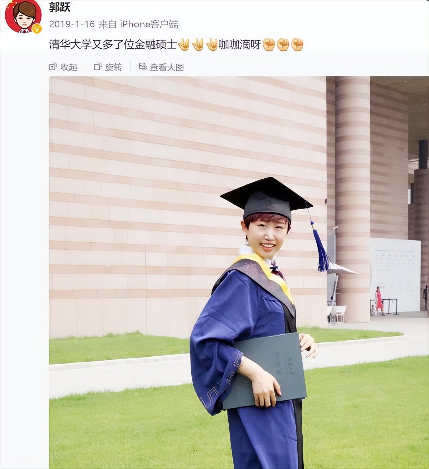Screen dimensions: 429x469
Task: Click the 旋转 rotate label
Action: pos(113,67)
